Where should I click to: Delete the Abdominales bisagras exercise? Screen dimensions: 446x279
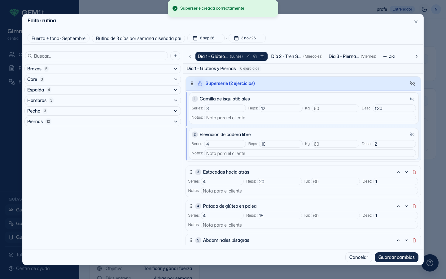point(414,240)
